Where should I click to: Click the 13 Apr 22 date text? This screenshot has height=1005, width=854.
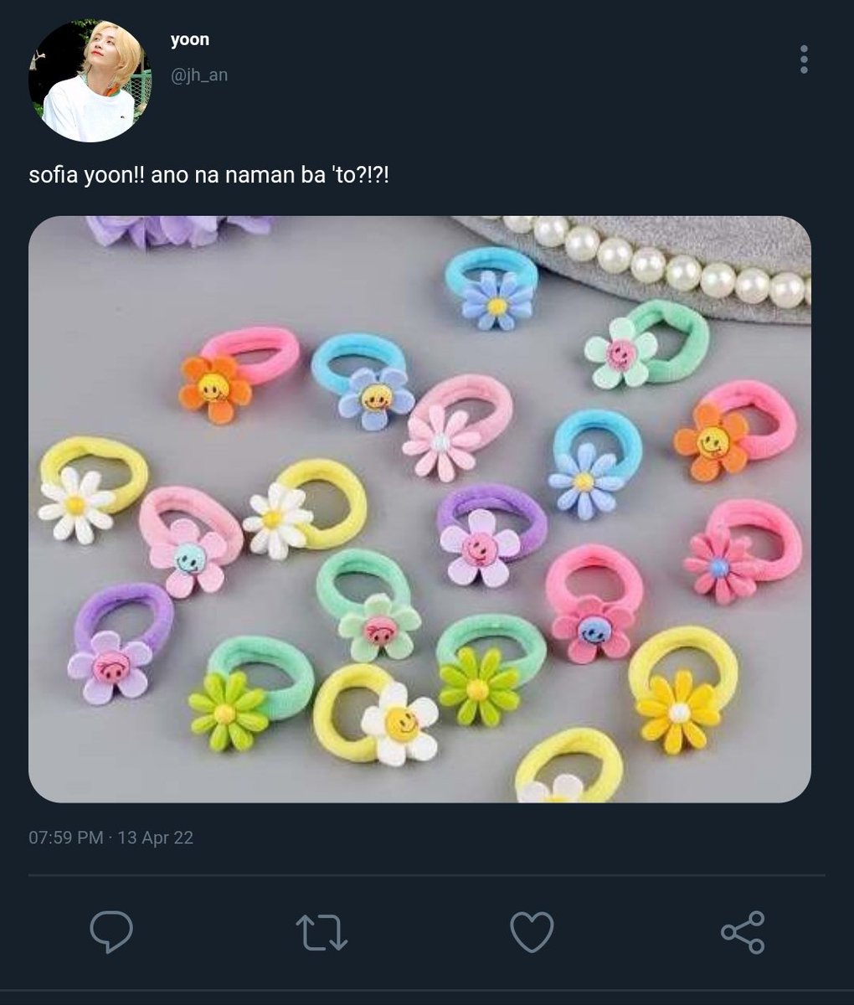click(156, 837)
